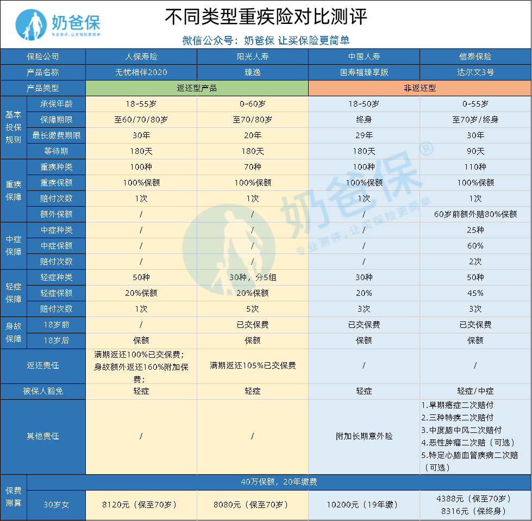Select the 18-55岁 age cell
Viewport: 532px width, 521px height.
click(x=141, y=104)
